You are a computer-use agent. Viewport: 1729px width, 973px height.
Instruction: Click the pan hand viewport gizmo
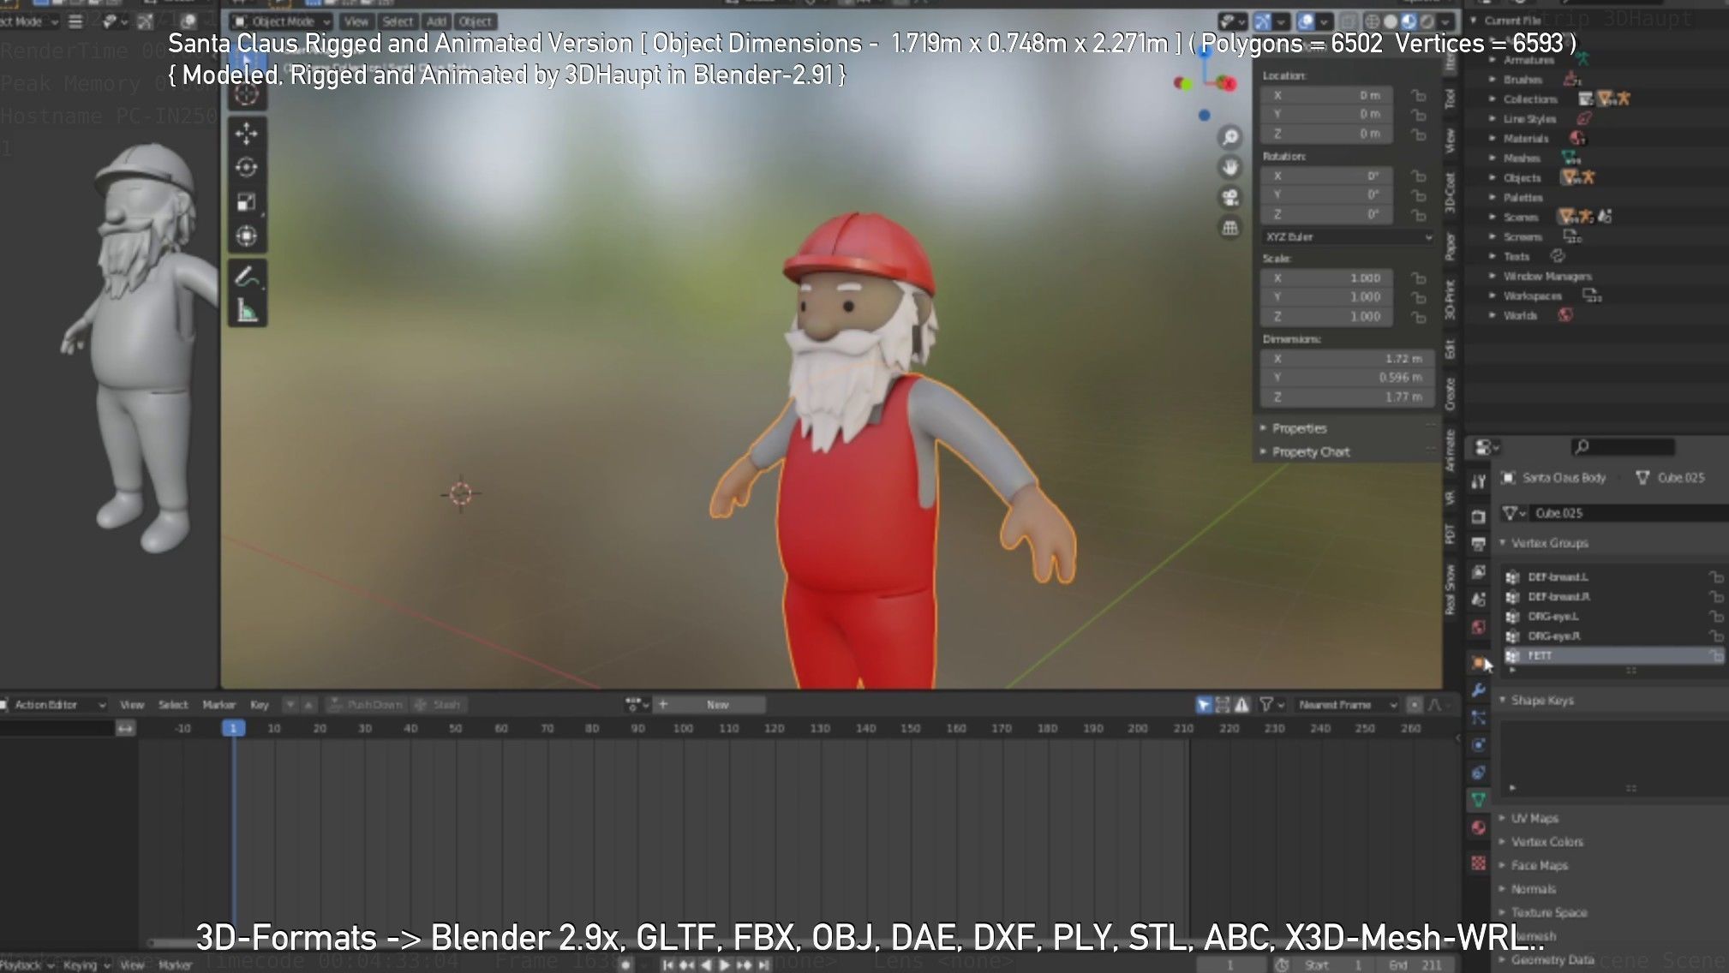coord(1230,167)
